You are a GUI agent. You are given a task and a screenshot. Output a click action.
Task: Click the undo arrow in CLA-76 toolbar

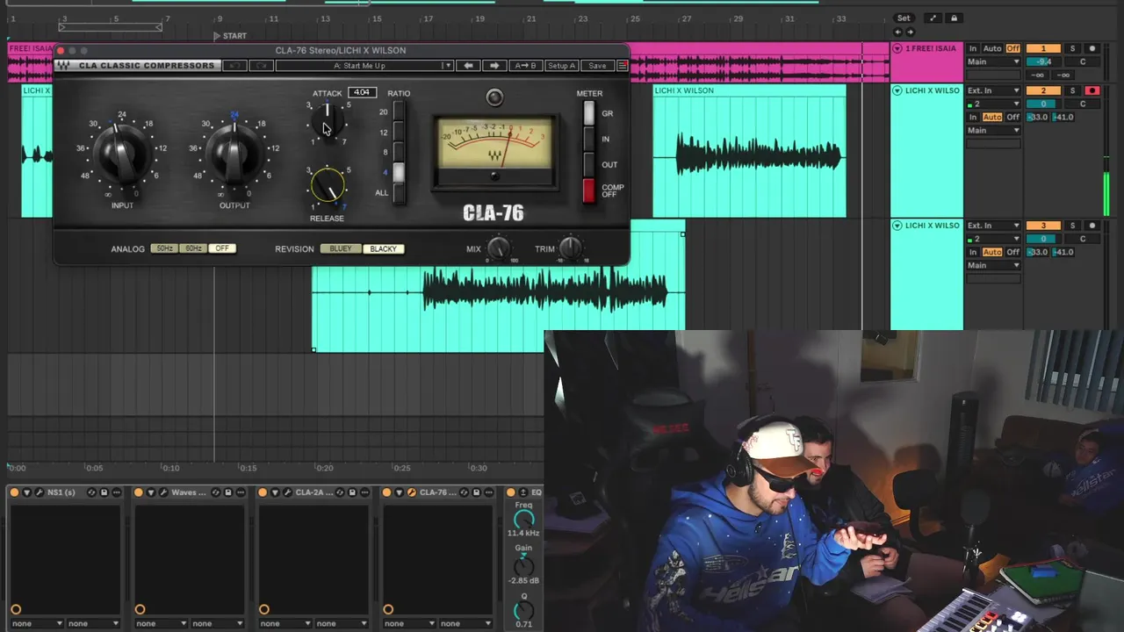tap(234, 66)
